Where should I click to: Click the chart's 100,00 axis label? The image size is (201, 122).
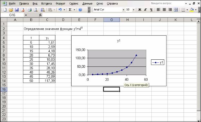(x=81, y=58)
